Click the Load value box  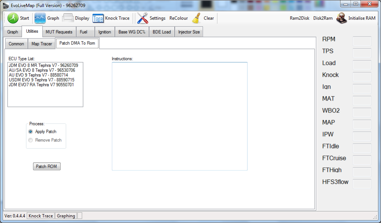click(x=362, y=65)
